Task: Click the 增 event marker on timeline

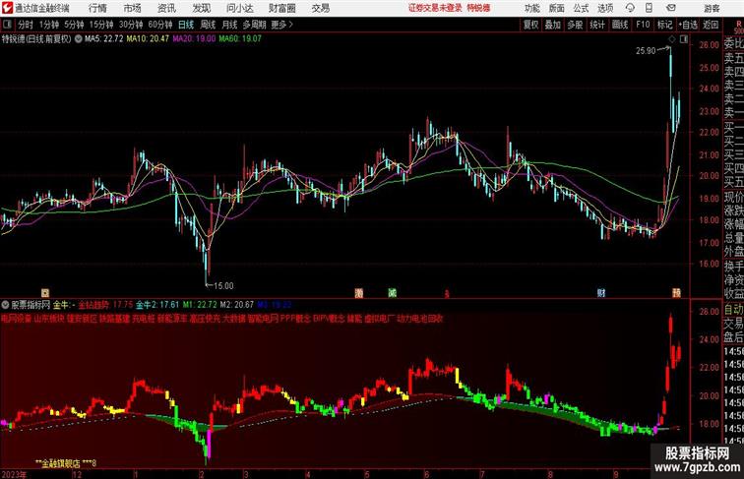Action: tap(359, 293)
